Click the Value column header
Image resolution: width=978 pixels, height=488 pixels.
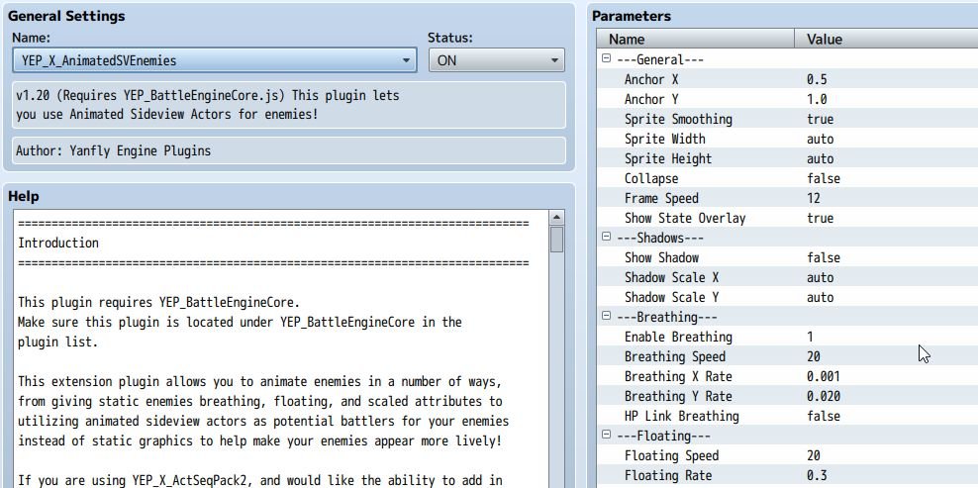coord(886,40)
